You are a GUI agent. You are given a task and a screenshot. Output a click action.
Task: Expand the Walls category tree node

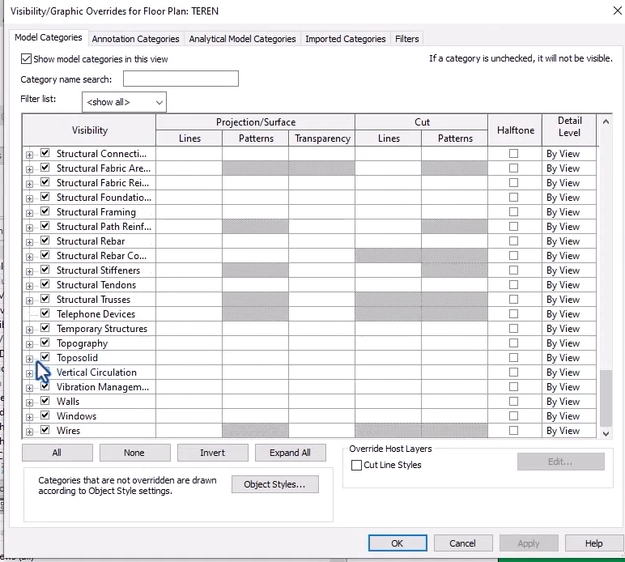tap(29, 402)
